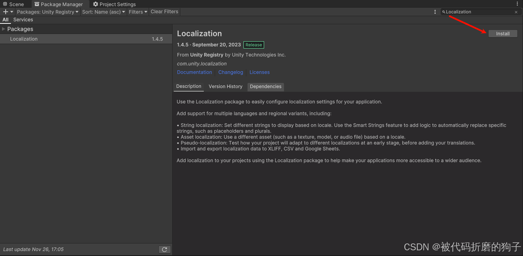Open the Sort: Name (asc) dropdown

pyautogui.click(x=104, y=12)
